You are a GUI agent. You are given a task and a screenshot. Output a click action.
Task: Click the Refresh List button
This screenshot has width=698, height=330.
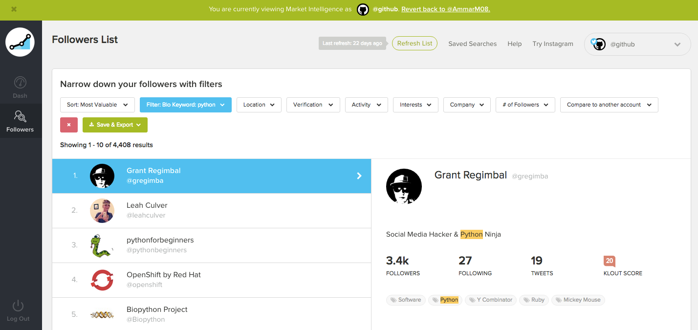pos(414,44)
